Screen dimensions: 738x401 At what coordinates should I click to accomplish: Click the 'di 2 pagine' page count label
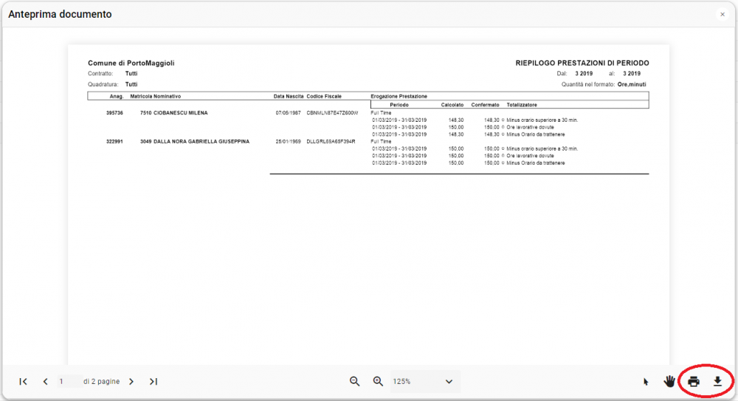(x=102, y=381)
